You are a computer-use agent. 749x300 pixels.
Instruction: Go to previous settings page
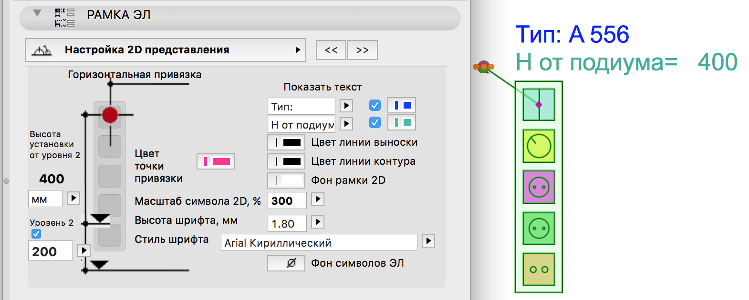pyautogui.click(x=331, y=50)
